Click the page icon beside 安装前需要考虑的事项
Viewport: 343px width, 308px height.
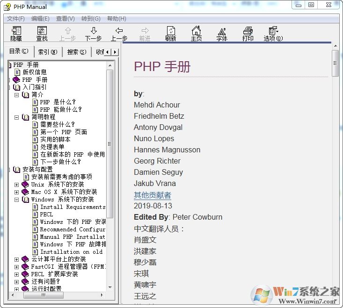[26, 177]
